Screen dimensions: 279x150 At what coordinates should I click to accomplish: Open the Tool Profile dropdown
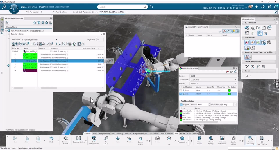213,79
